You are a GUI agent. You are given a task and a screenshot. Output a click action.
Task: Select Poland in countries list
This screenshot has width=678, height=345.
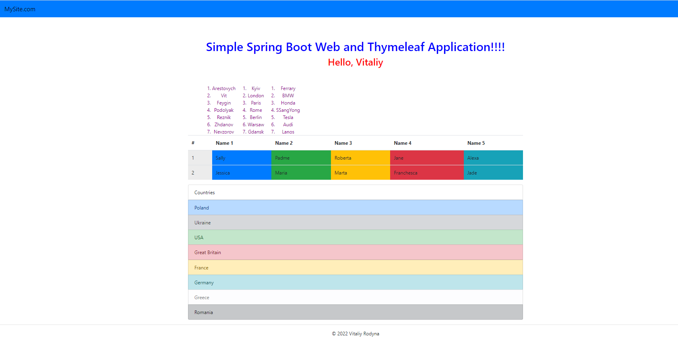point(356,207)
